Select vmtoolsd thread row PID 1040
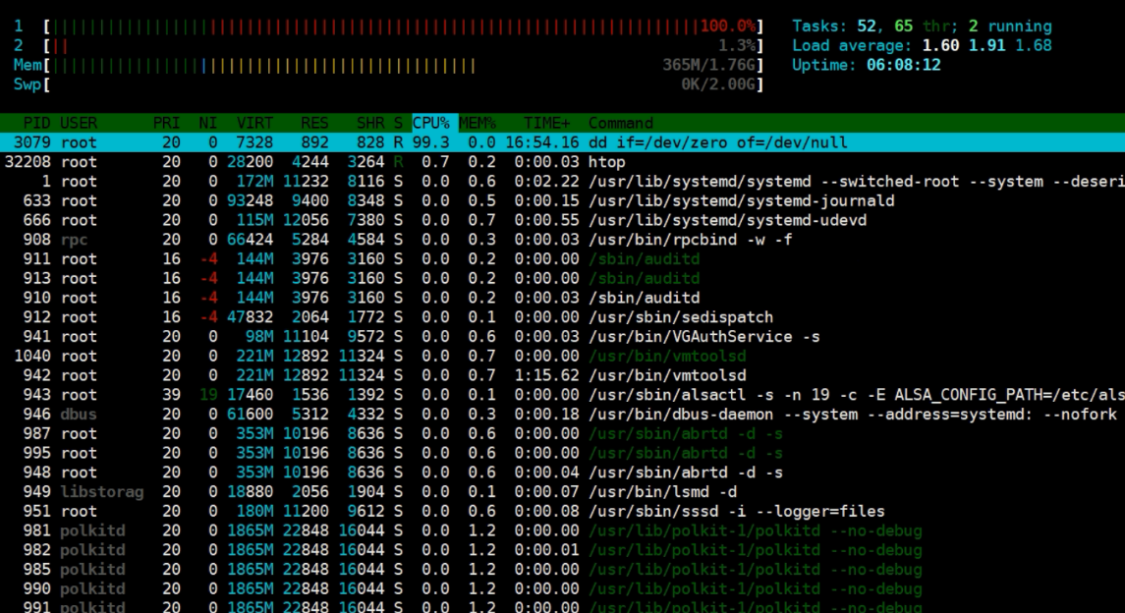This screenshot has width=1125, height=613. tap(562, 356)
